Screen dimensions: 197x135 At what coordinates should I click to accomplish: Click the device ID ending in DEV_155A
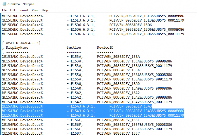[x=118, y=70]
